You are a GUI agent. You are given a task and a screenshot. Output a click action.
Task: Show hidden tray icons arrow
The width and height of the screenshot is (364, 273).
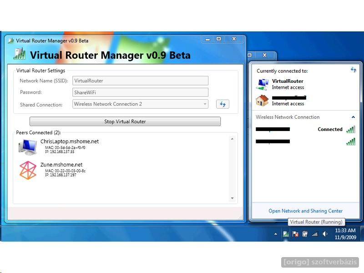click(x=276, y=234)
